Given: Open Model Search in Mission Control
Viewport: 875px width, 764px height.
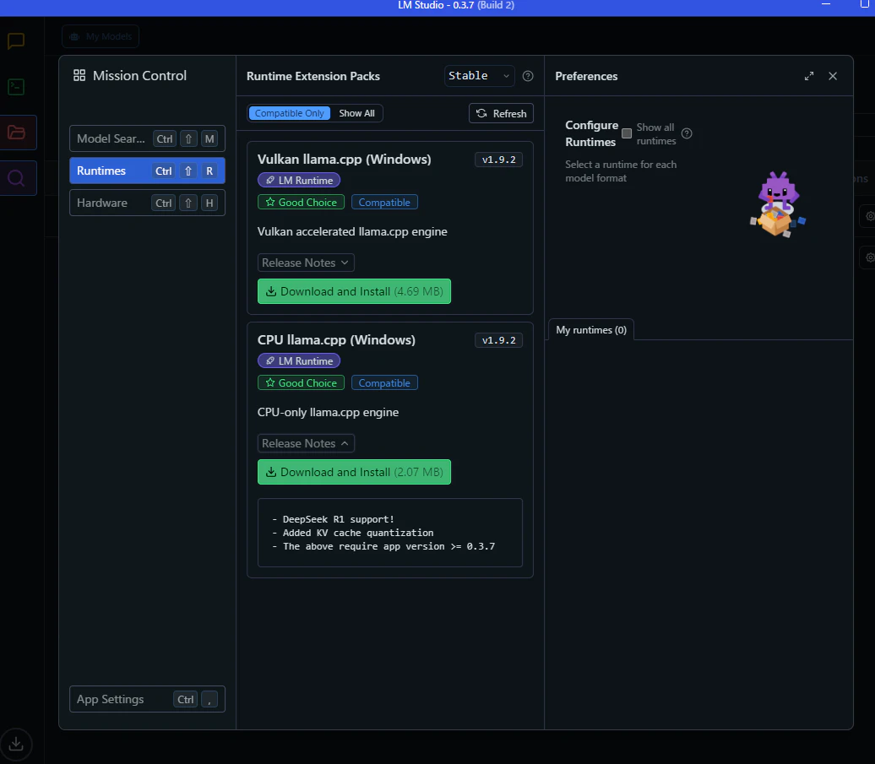Looking at the screenshot, I should coord(147,138).
